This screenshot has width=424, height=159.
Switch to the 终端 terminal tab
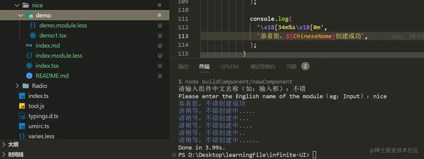[204, 67]
